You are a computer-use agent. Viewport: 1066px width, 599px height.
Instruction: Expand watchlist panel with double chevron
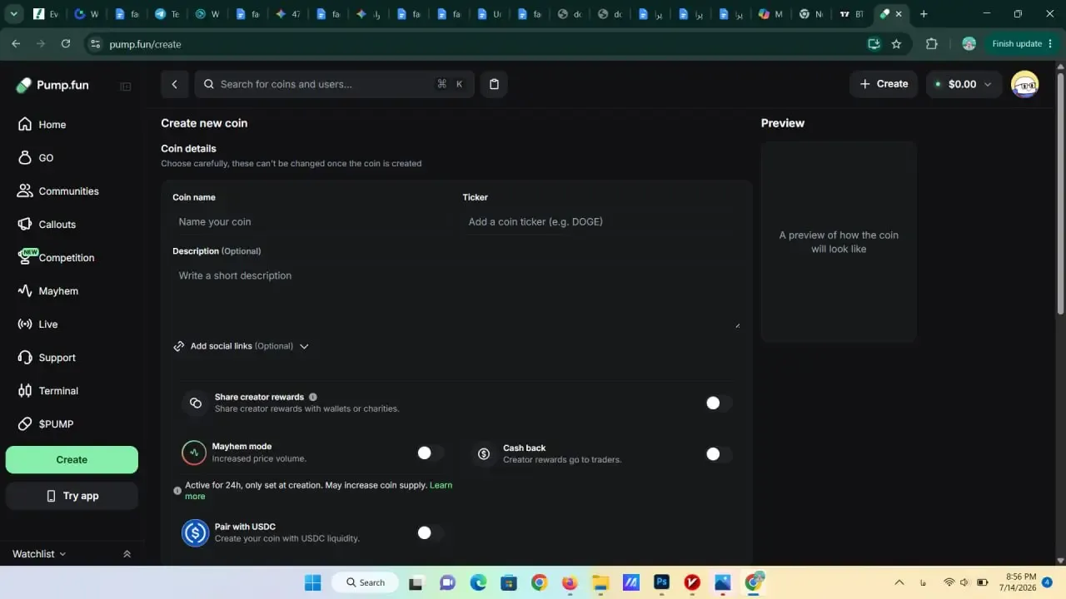[x=127, y=554]
